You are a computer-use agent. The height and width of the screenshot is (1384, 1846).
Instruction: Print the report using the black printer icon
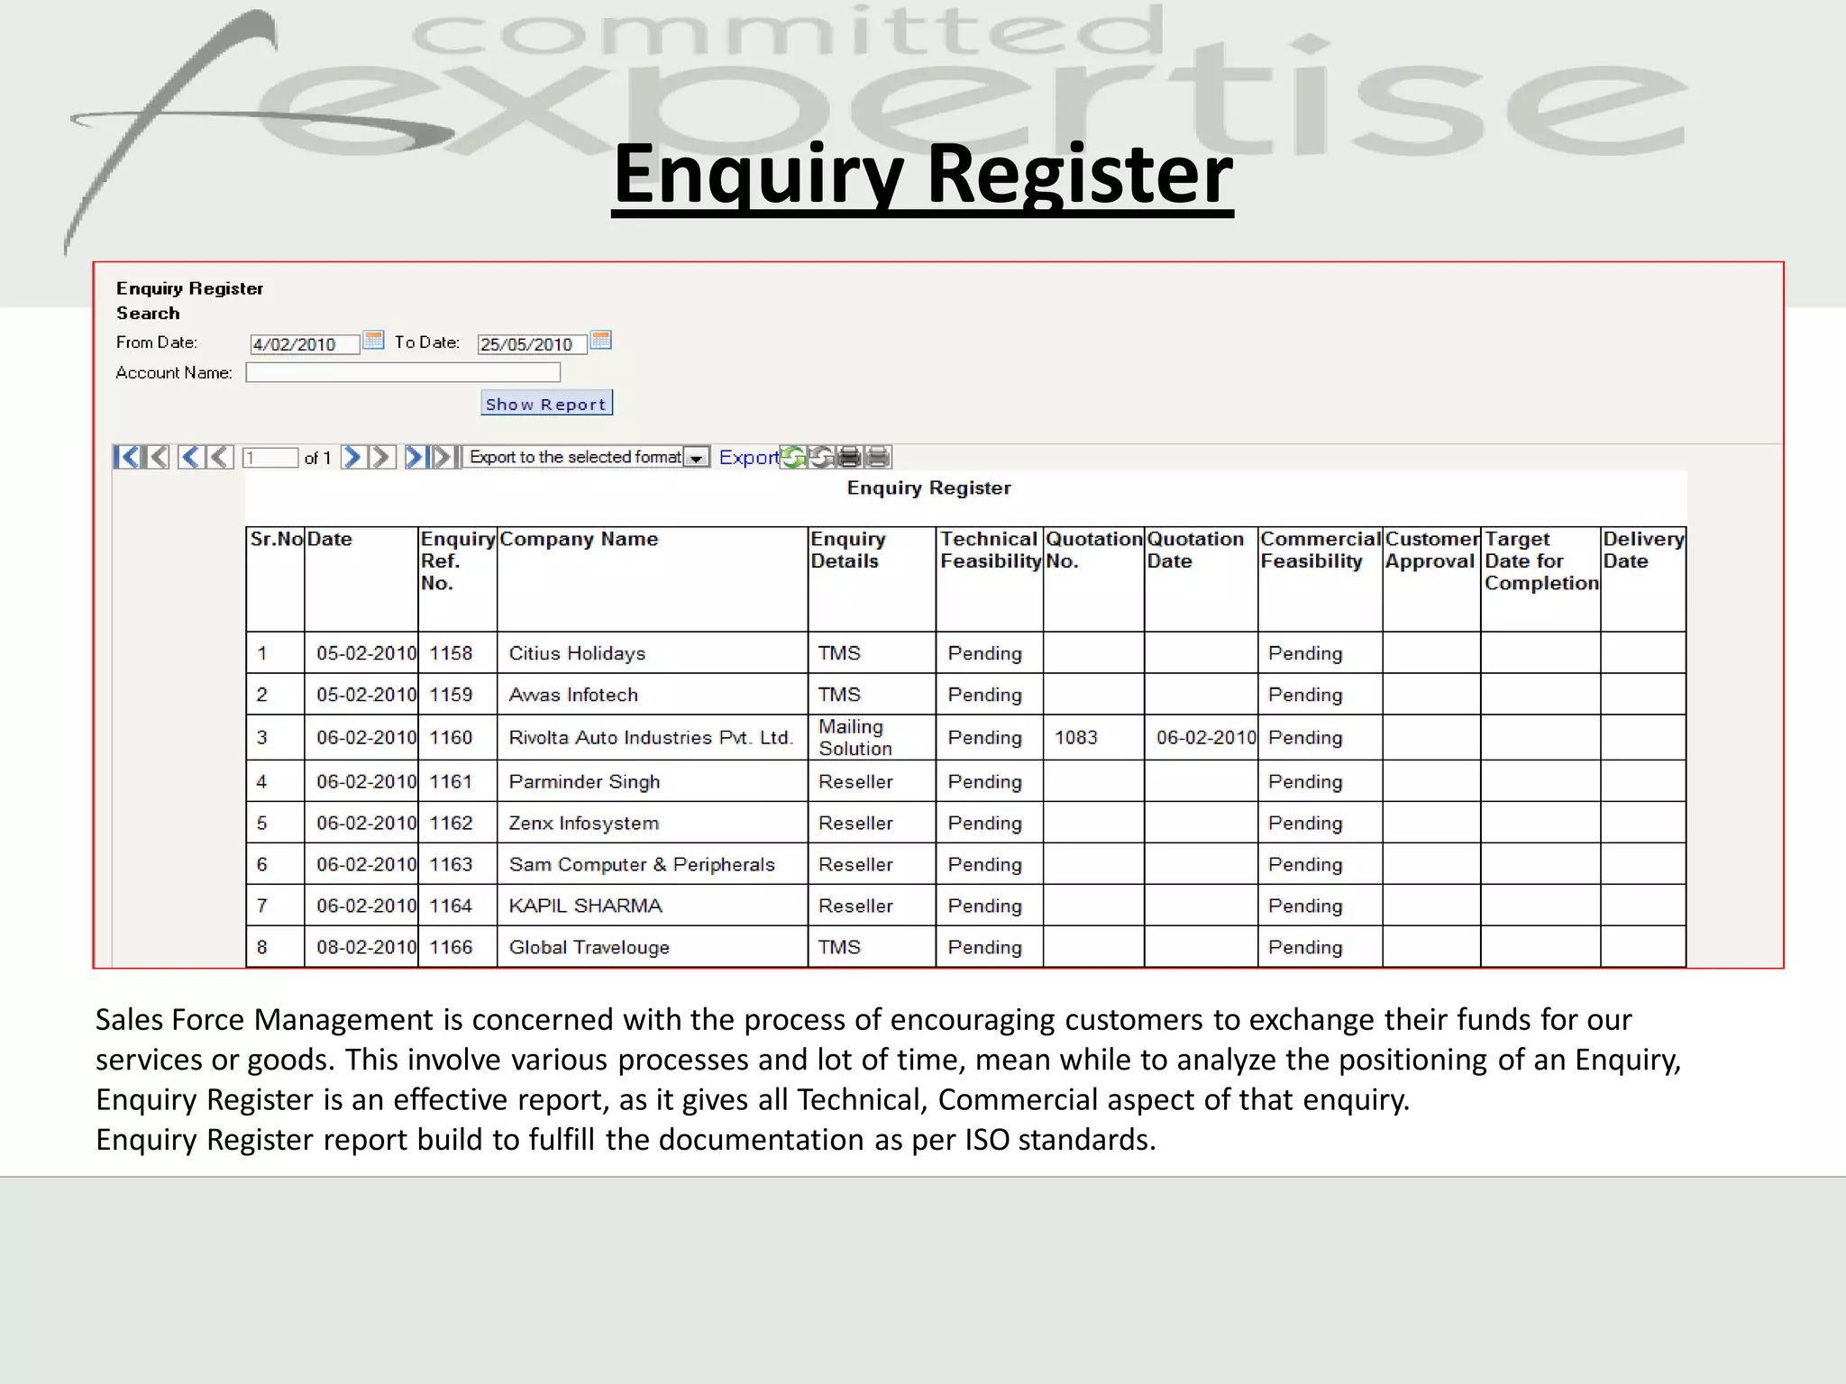tap(849, 457)
